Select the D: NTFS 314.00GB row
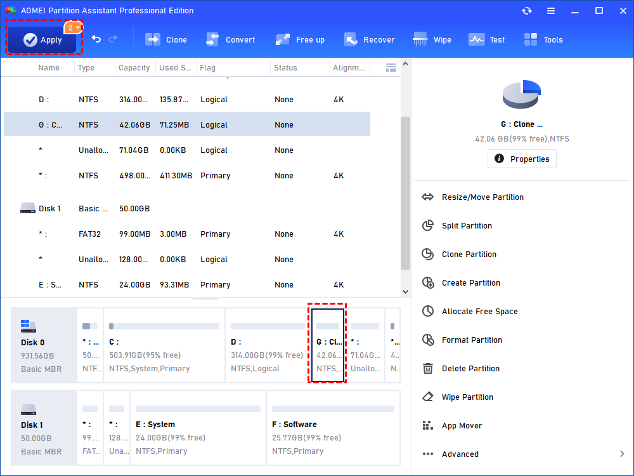 tap(187, 100)
